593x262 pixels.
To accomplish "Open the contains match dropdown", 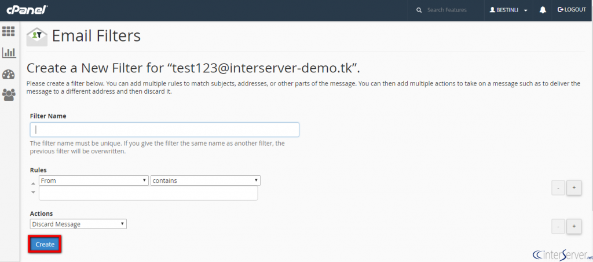I will click(x=206, y=180).
